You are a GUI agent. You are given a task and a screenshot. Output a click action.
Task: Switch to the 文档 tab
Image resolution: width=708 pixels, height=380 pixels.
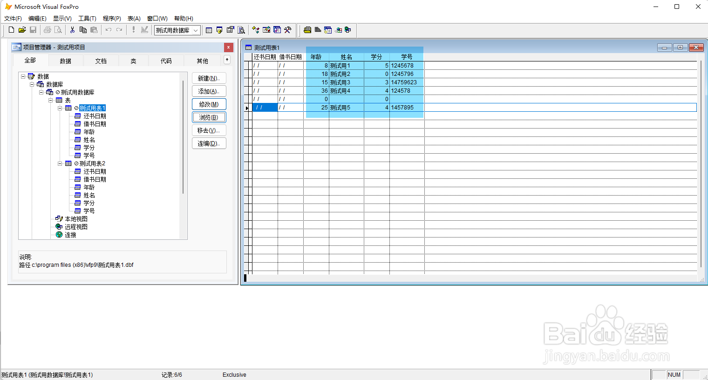click(x=101, y=61)
